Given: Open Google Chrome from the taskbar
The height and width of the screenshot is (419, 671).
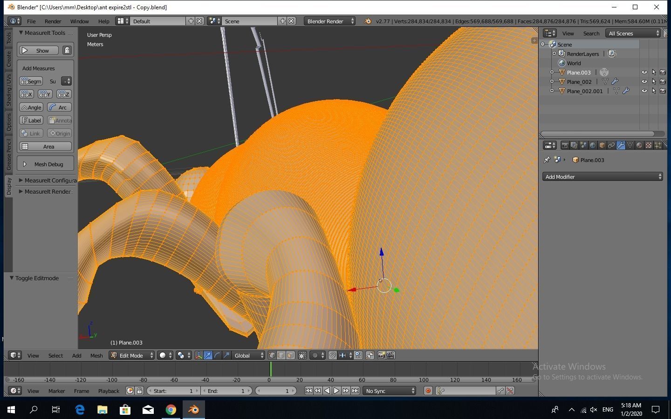Looking at the screenshot, I should point(171,410).
